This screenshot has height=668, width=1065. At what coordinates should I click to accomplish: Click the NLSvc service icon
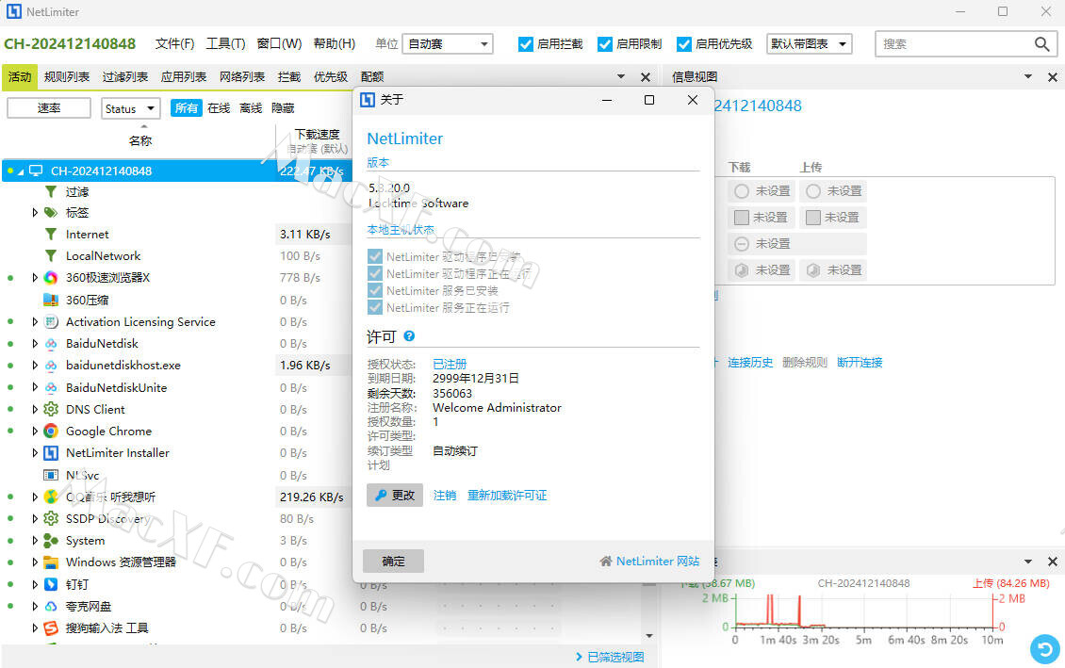point(51,475)
